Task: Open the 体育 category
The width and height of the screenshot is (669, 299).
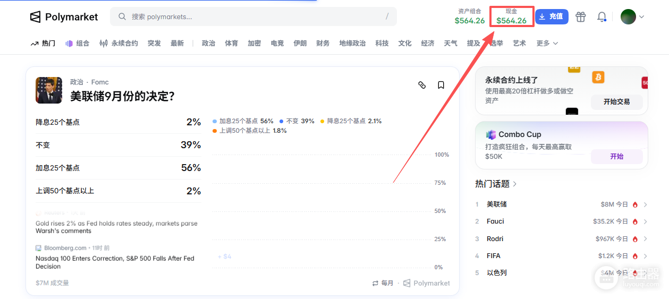Action: coord(231,43)
